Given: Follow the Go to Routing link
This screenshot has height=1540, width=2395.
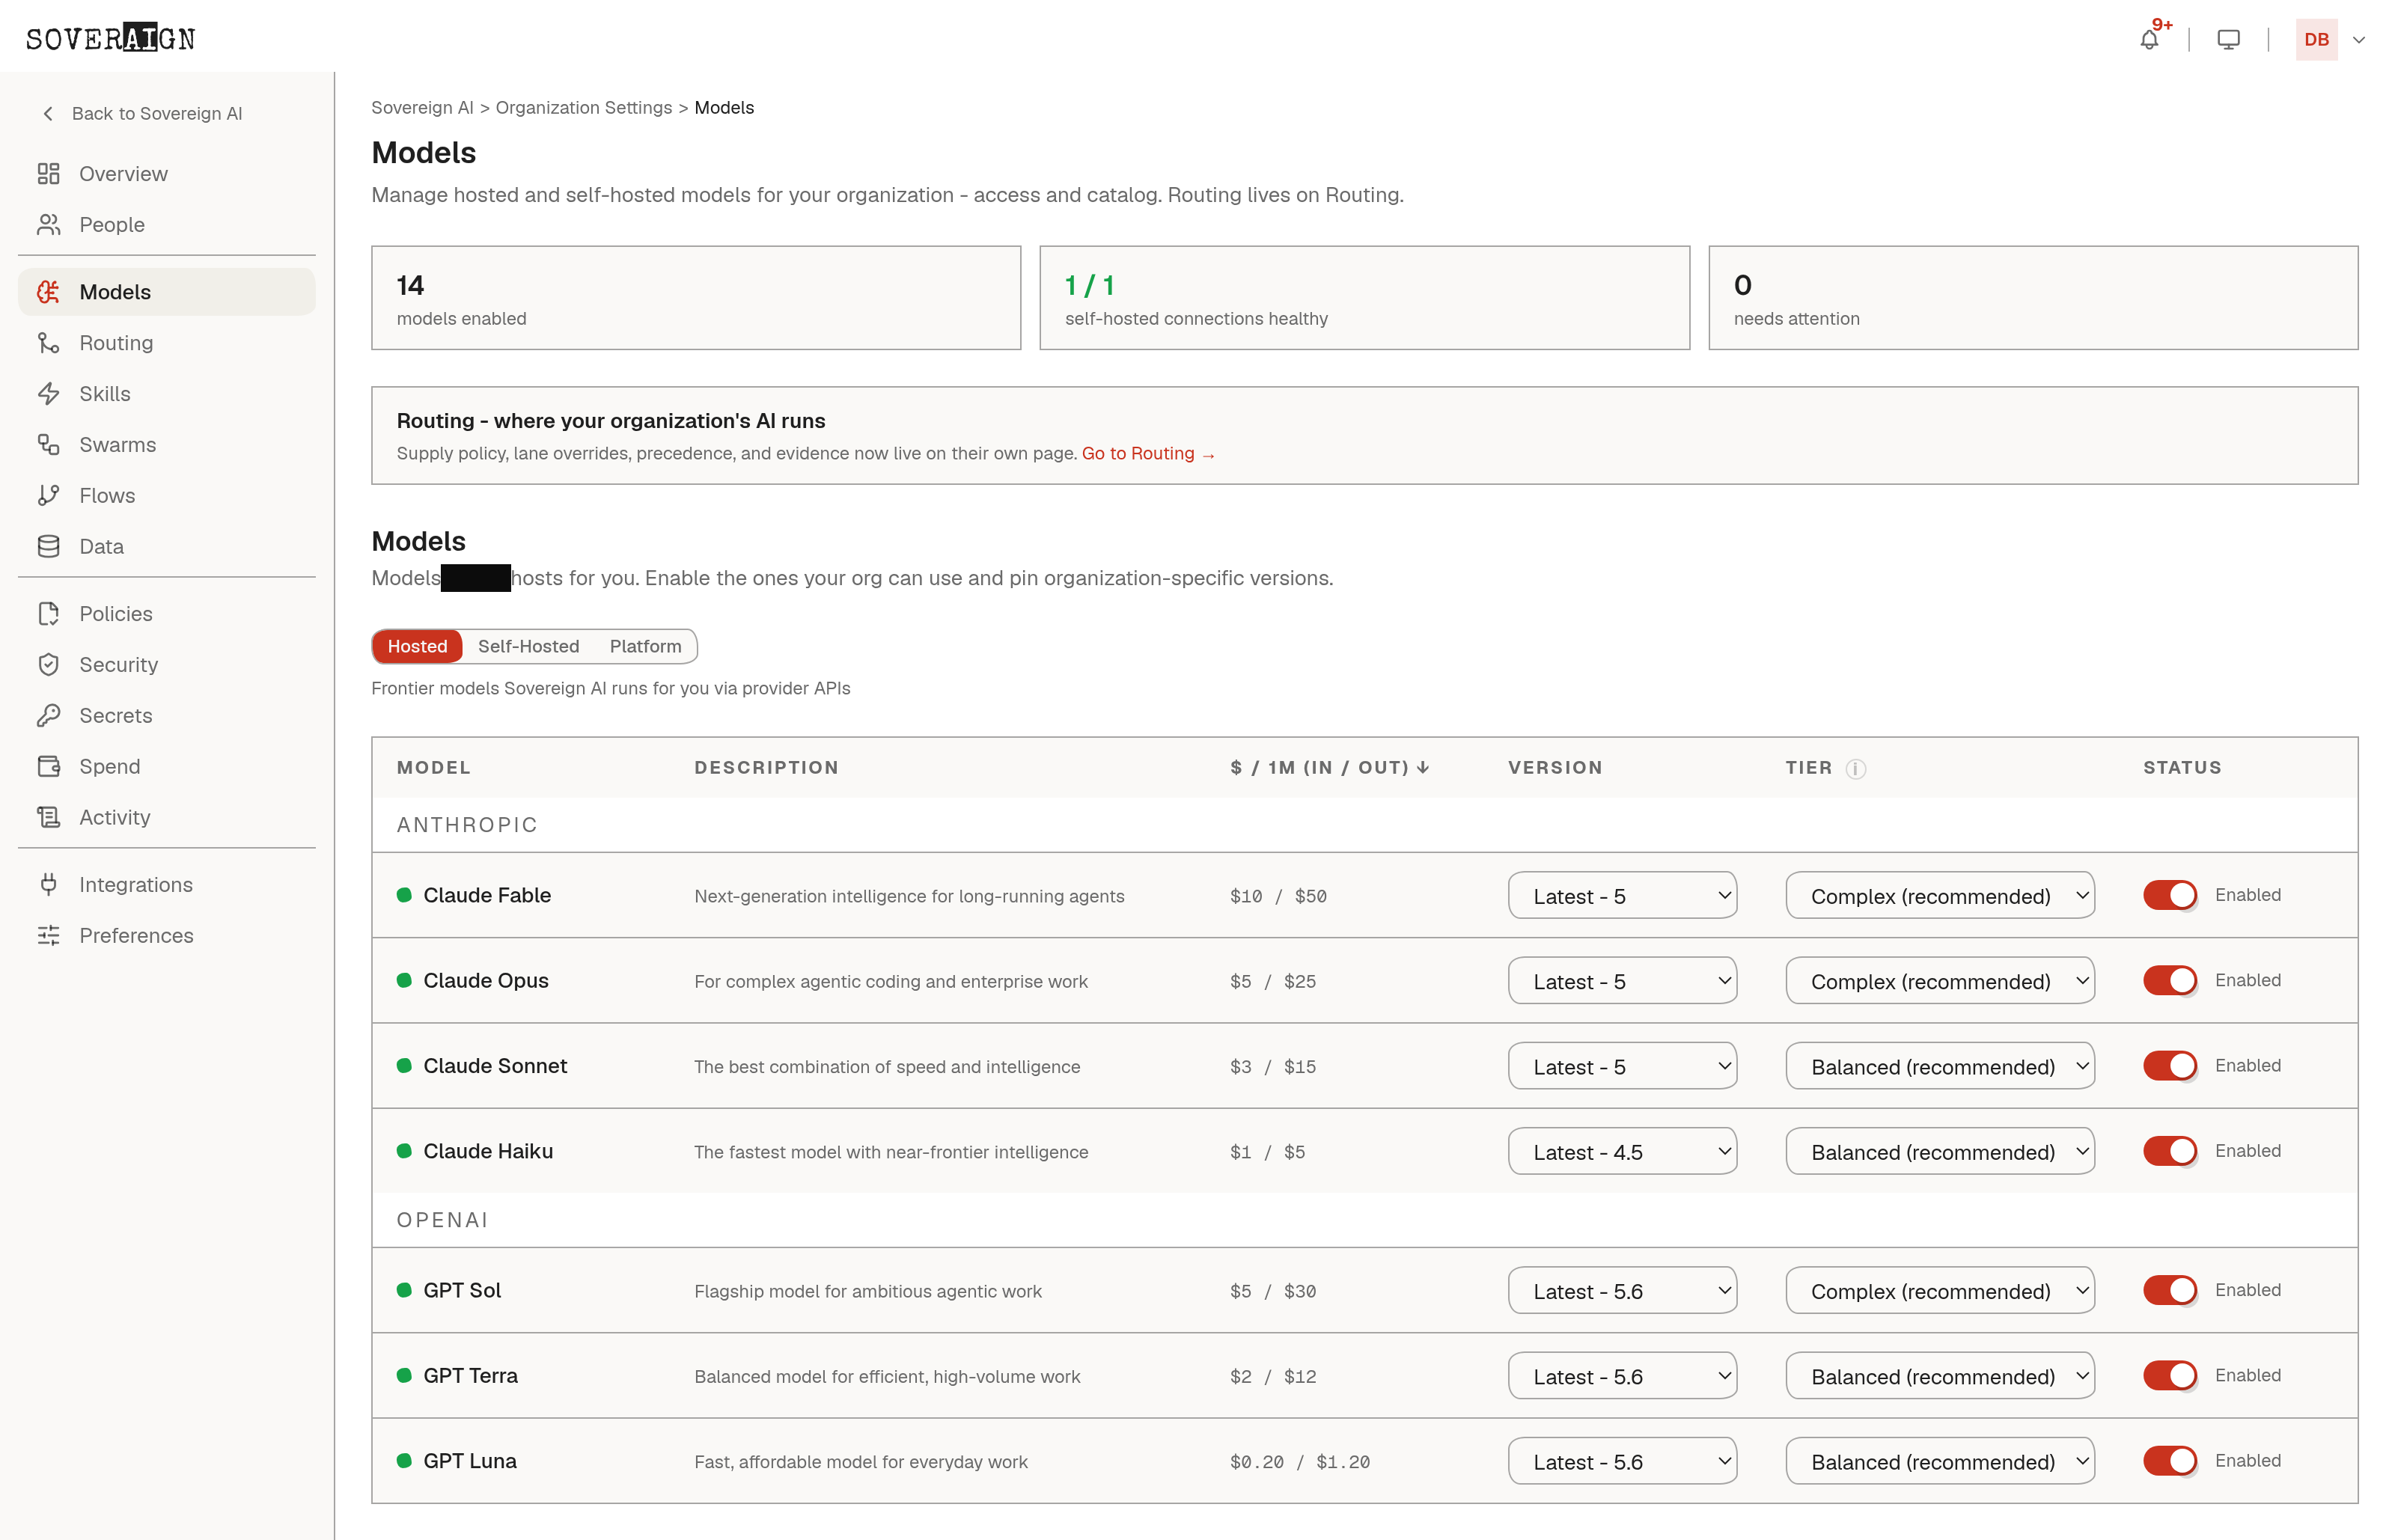Looking at the screenshot, I should coord(1148,454).
